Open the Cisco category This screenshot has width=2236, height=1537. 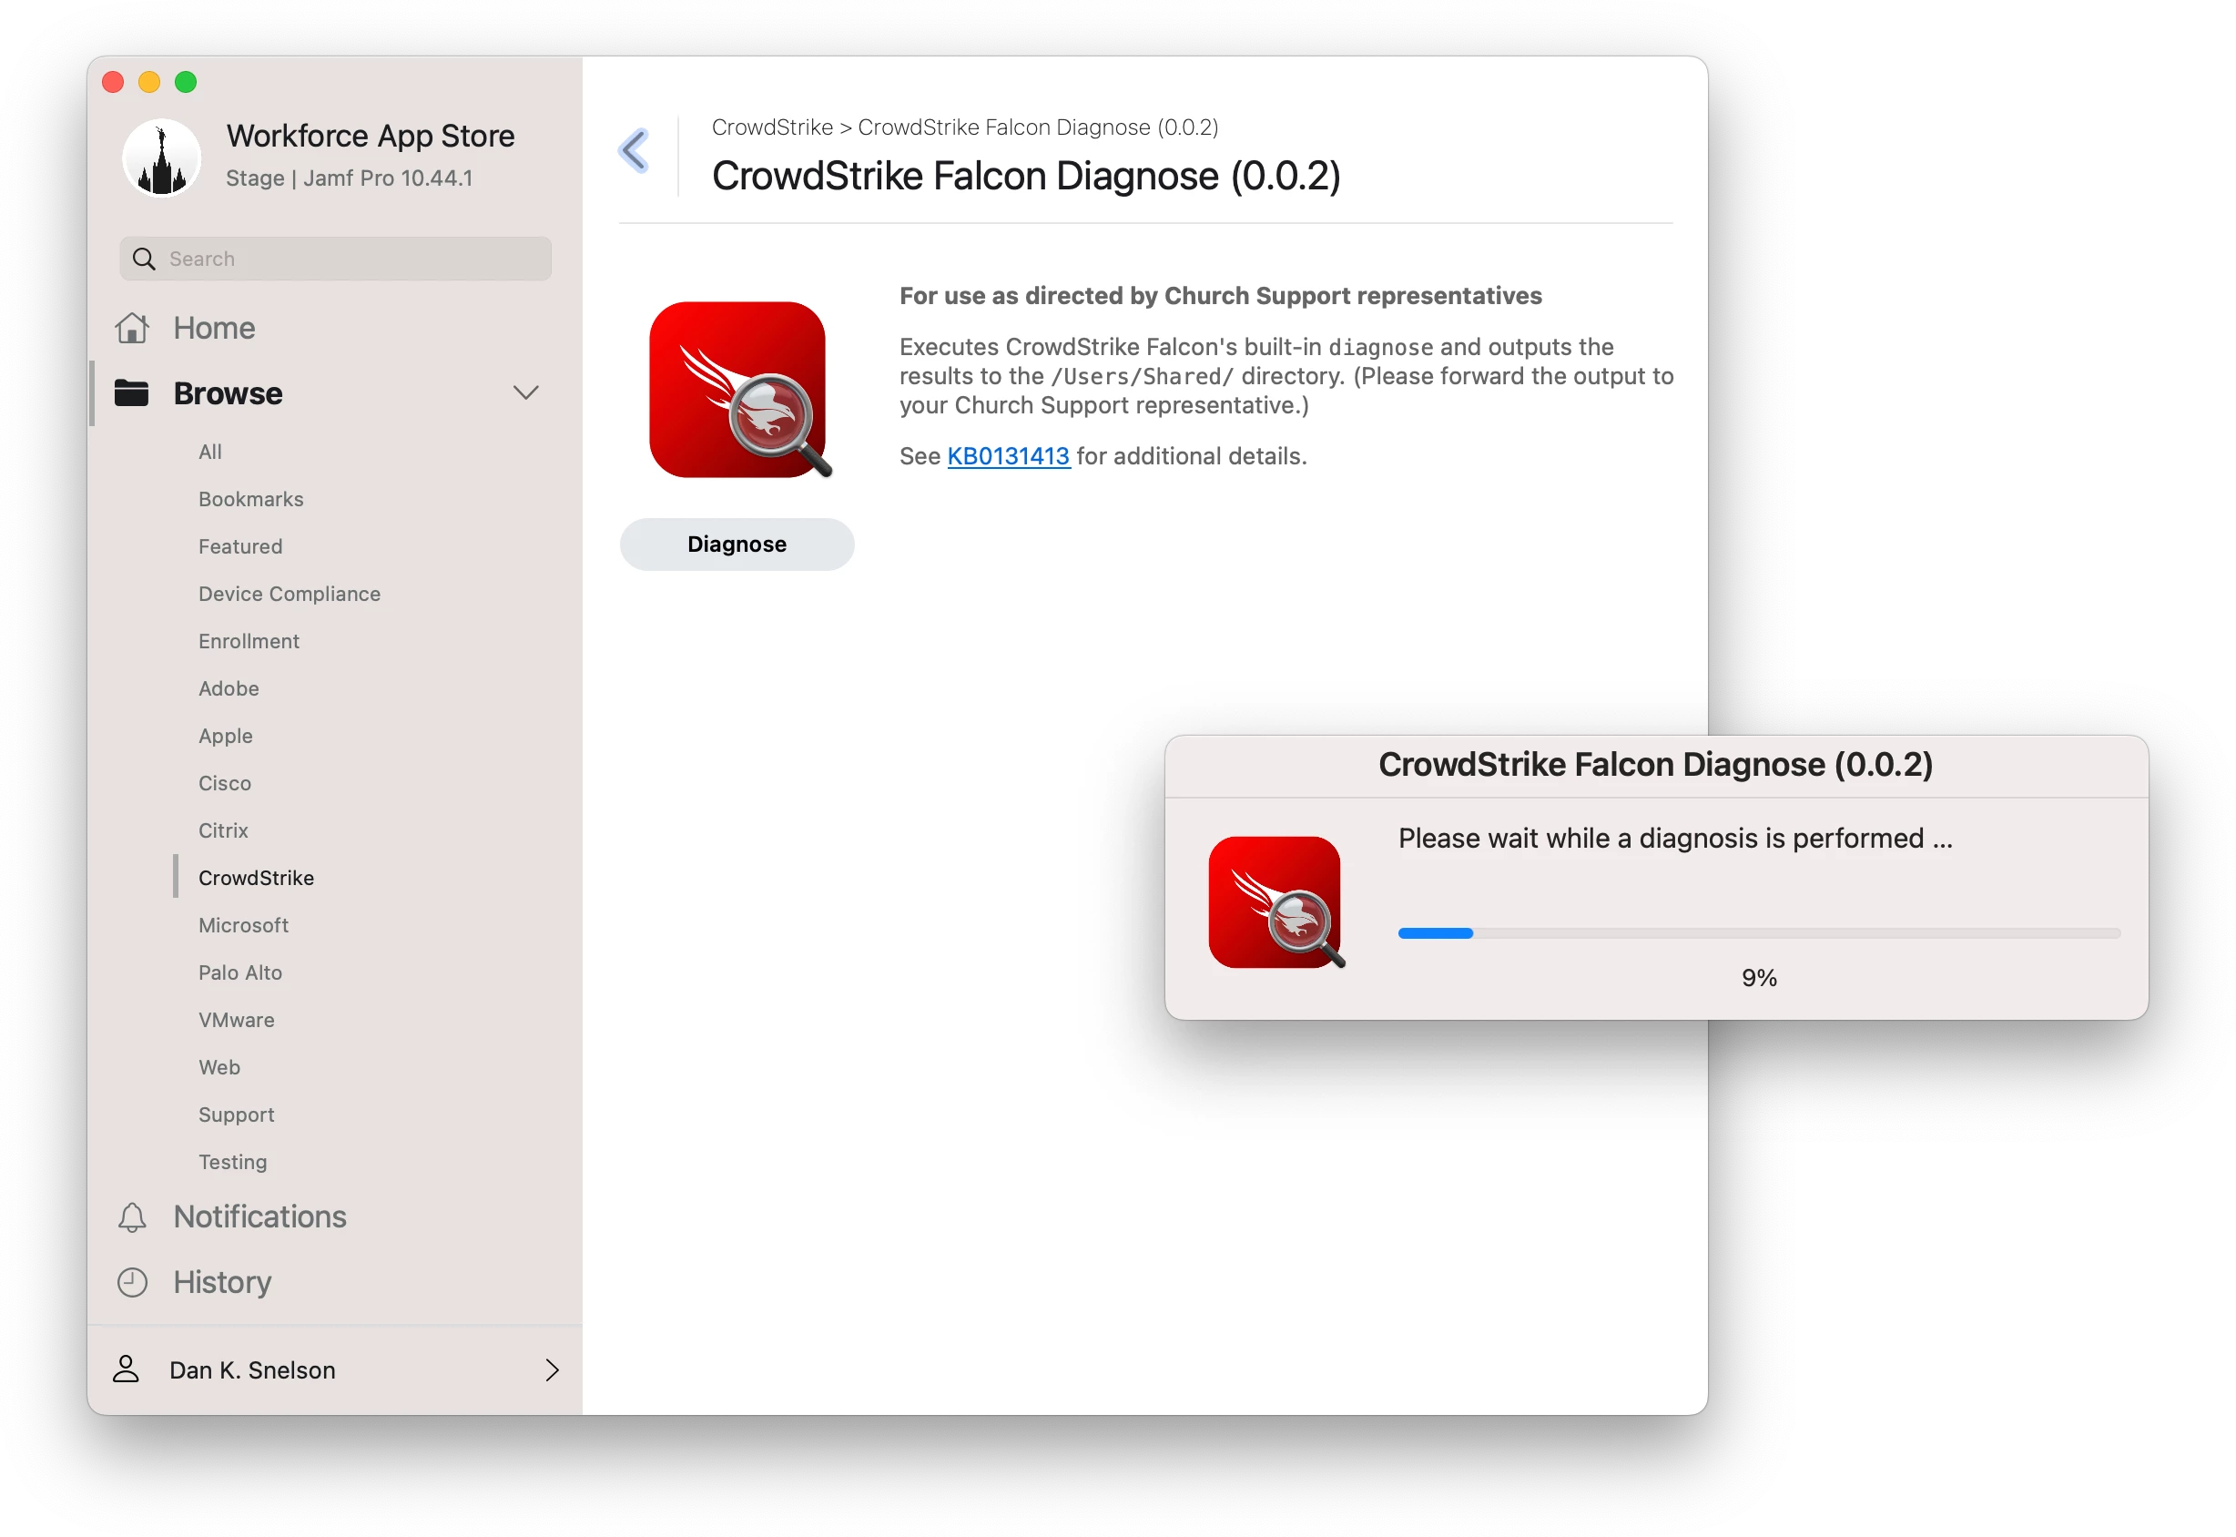pyautogui.click(x=224, y=783)
